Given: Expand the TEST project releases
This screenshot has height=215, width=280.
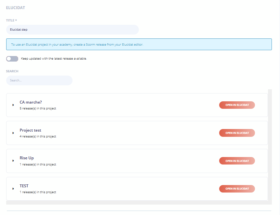Looking at the screenshot, I should coord(13,189).
